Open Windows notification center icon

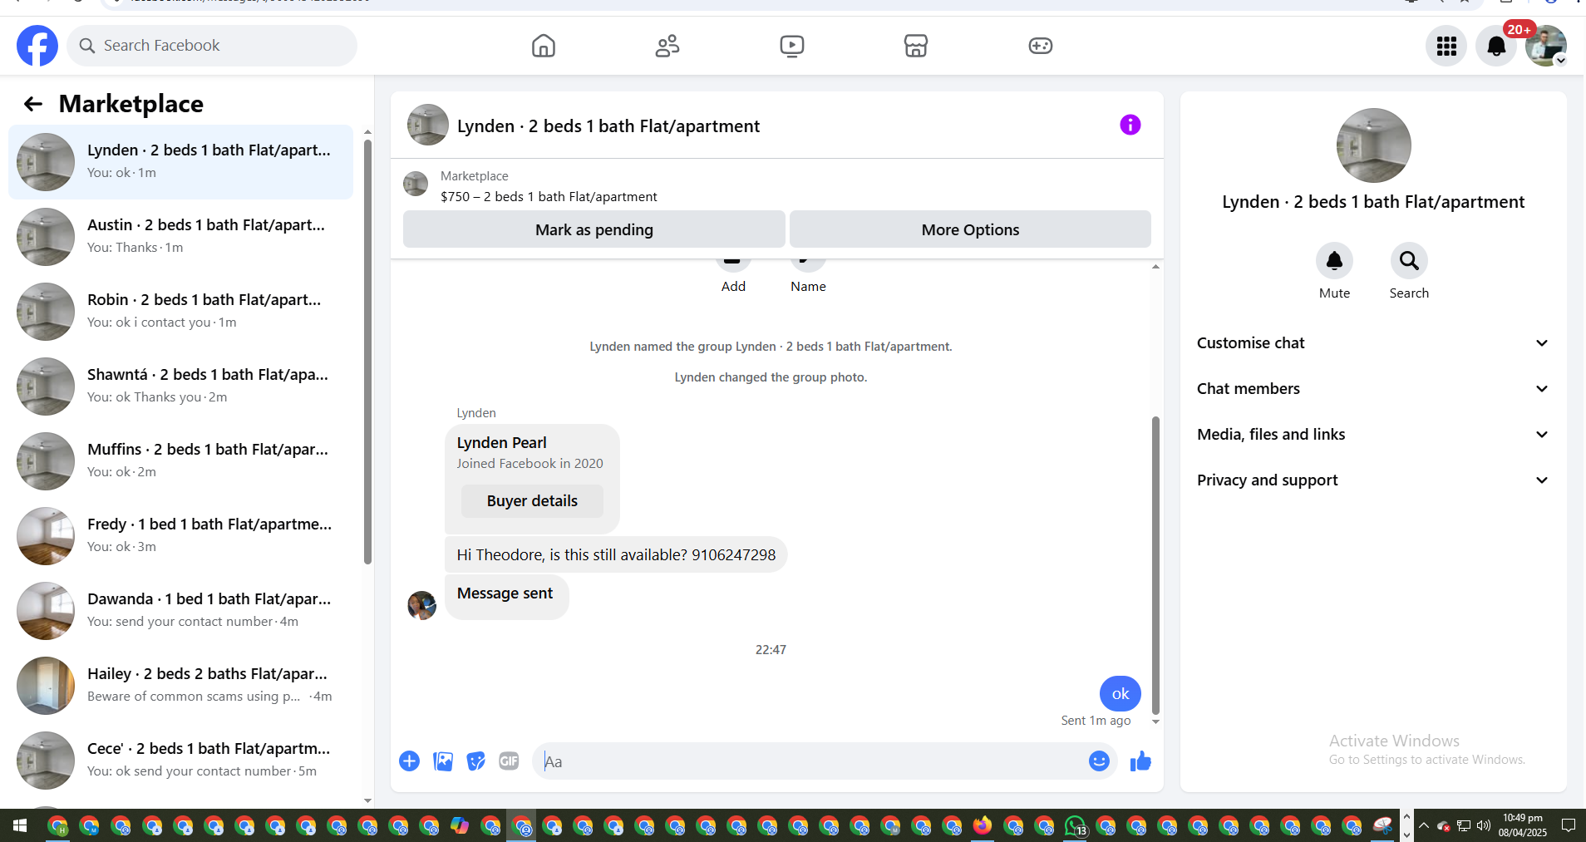point(1569,825)
